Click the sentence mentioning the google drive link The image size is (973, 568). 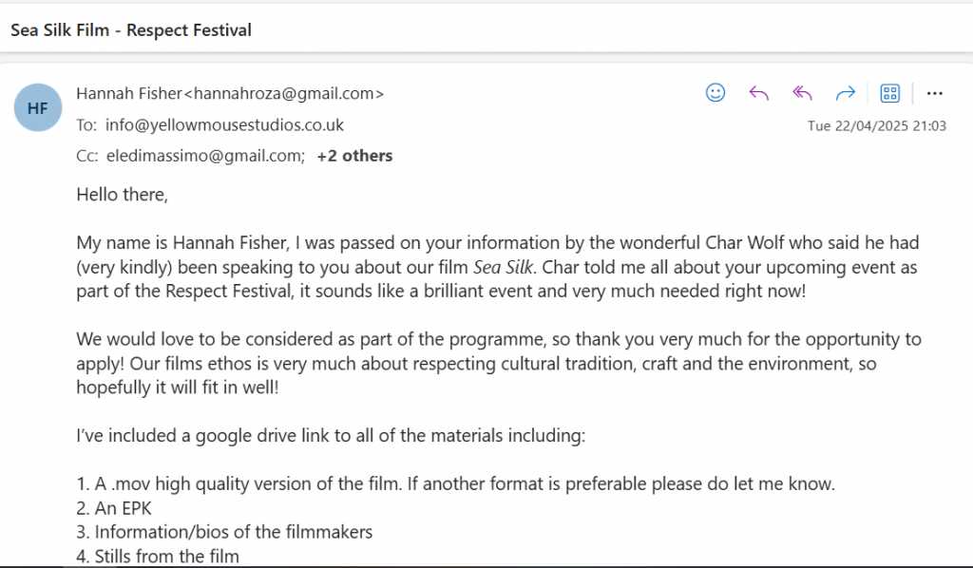click(x=331, y=436)
